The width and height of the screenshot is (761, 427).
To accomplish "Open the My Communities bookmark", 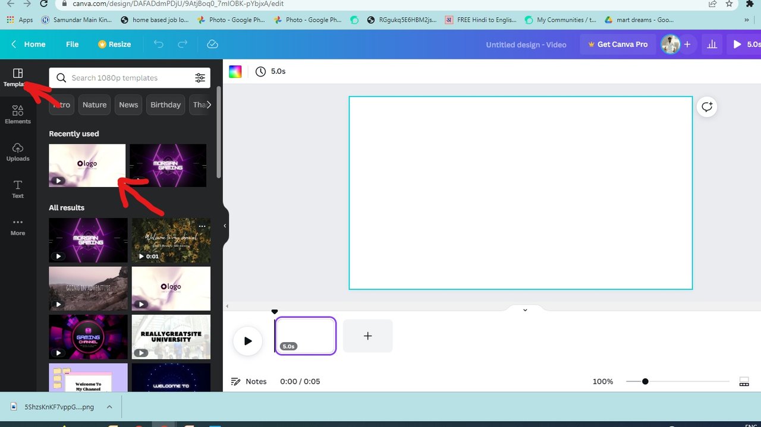I will [561, 20].
